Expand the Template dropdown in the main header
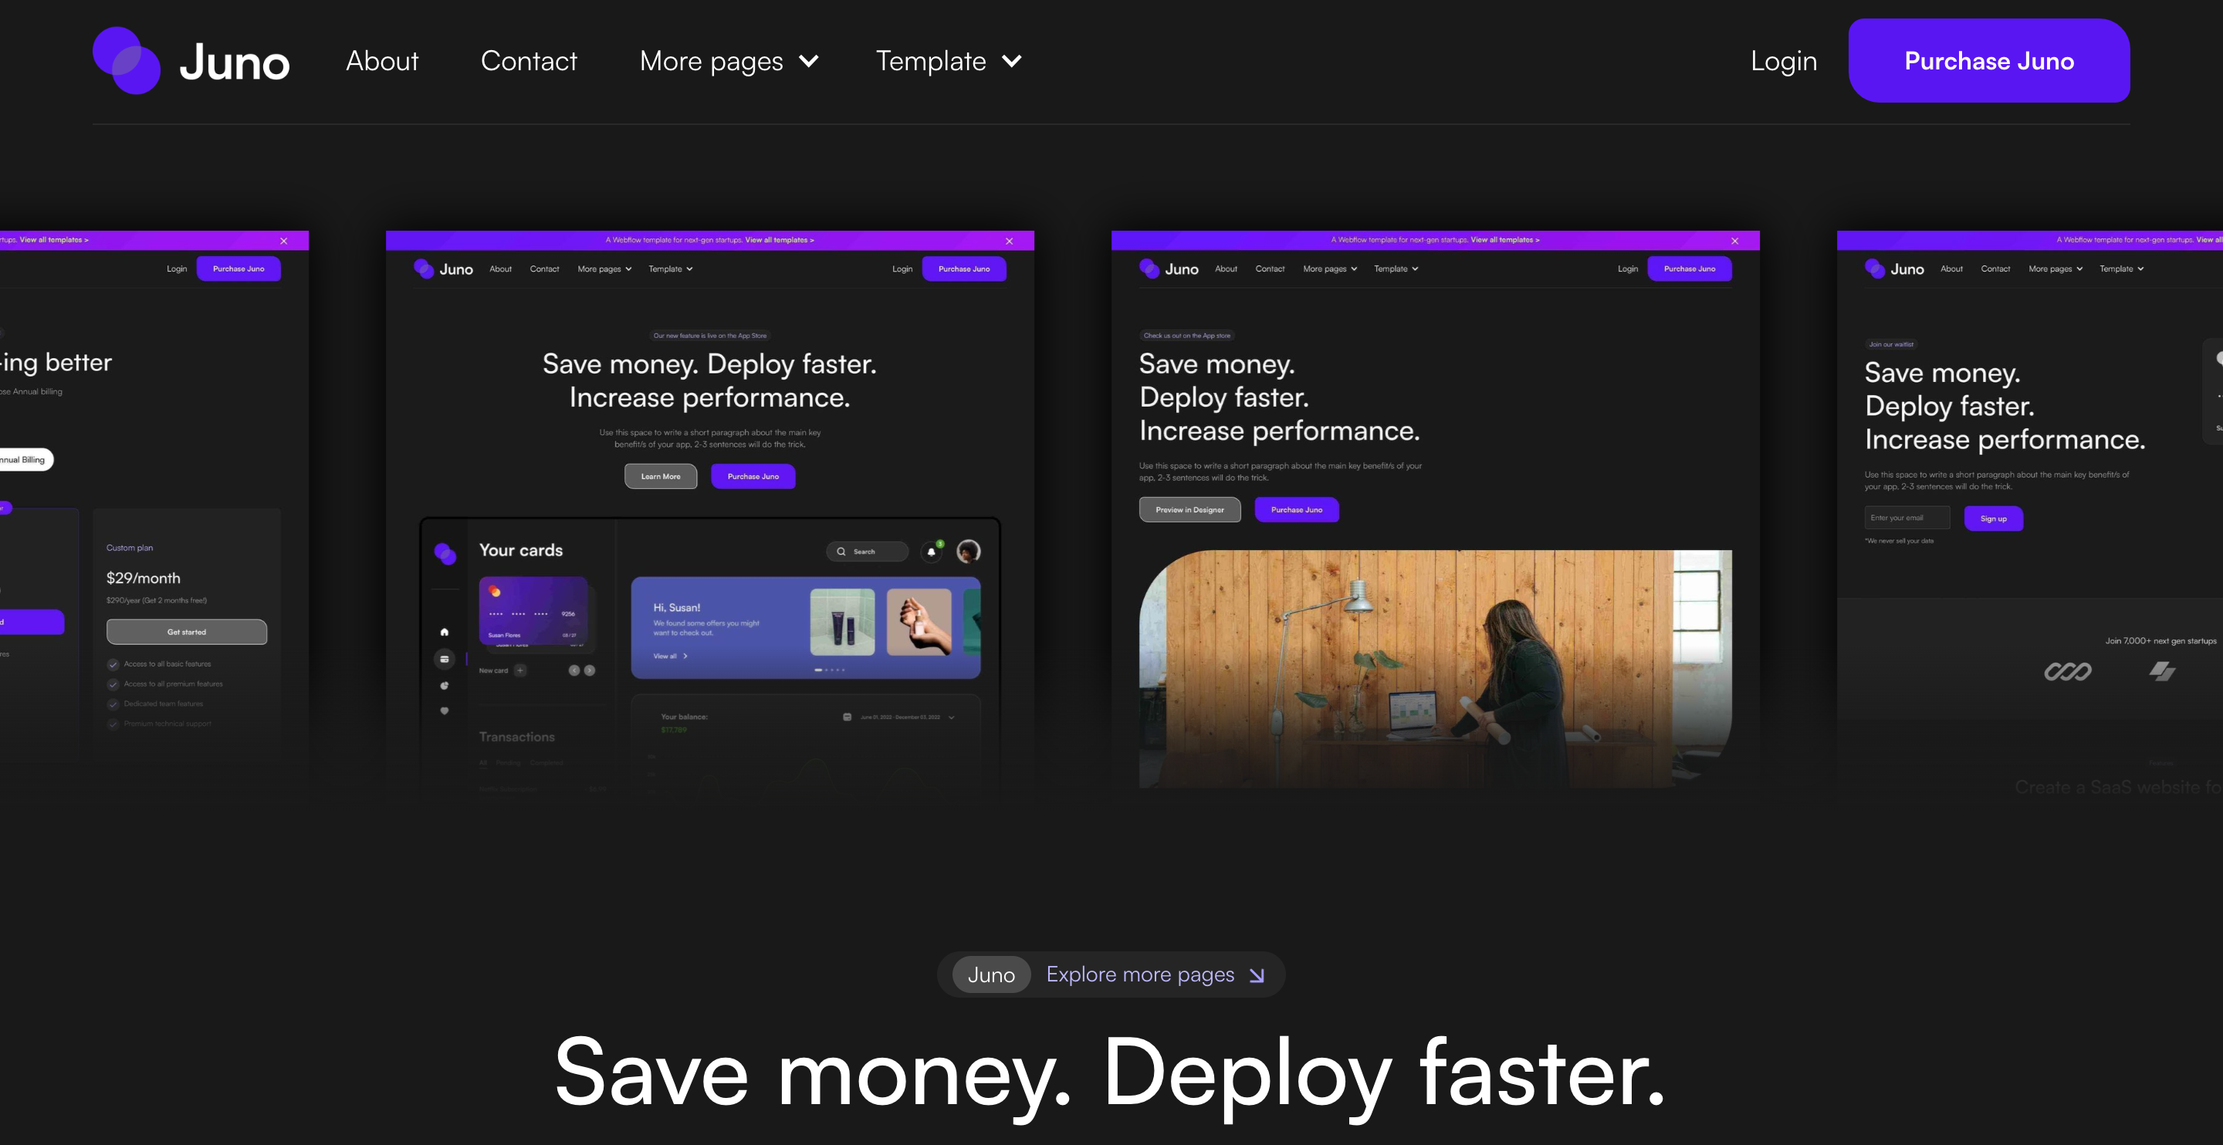This screenshot has width=2223, height=1145. point(949,60)
